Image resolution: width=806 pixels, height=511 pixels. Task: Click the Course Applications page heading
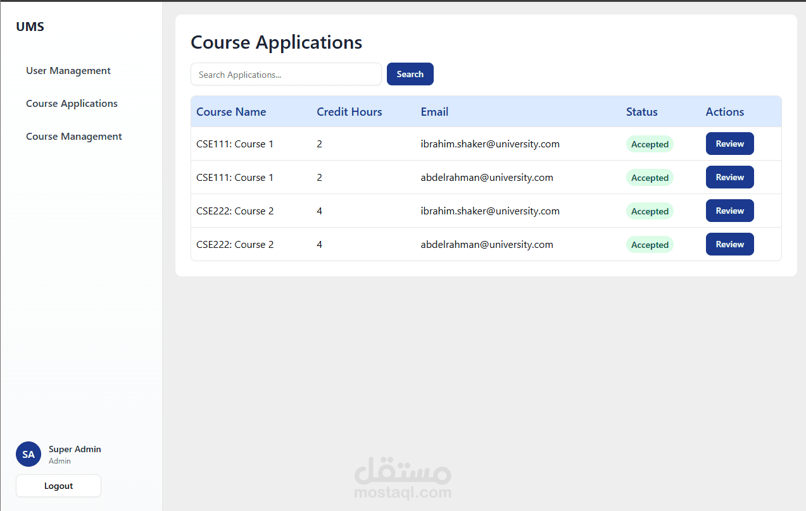click(x=277, y=42)
